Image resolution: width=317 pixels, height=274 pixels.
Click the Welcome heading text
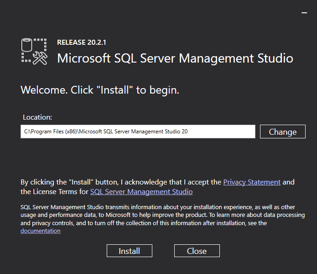click(x=100, y=90)
